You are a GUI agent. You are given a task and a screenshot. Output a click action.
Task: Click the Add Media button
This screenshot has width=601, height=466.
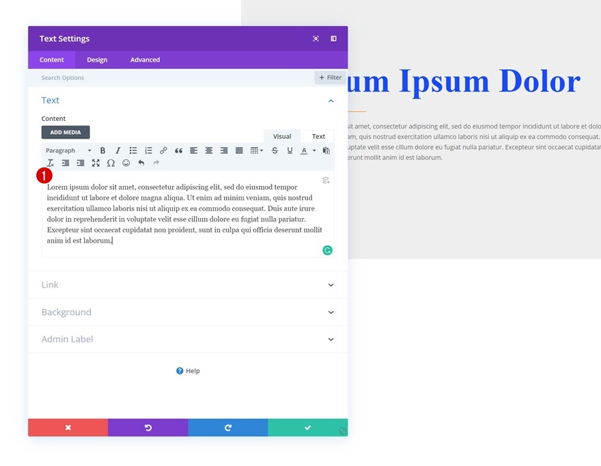[66, 133]
